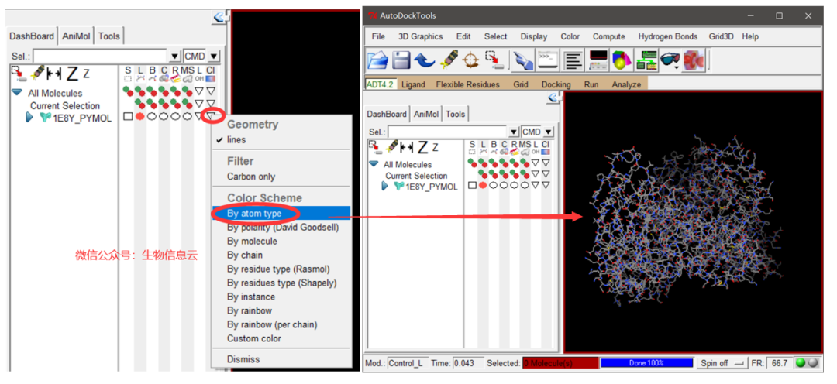
Task: Open the Flexible Residues menu tab
Action: click(x=467, y=84)
